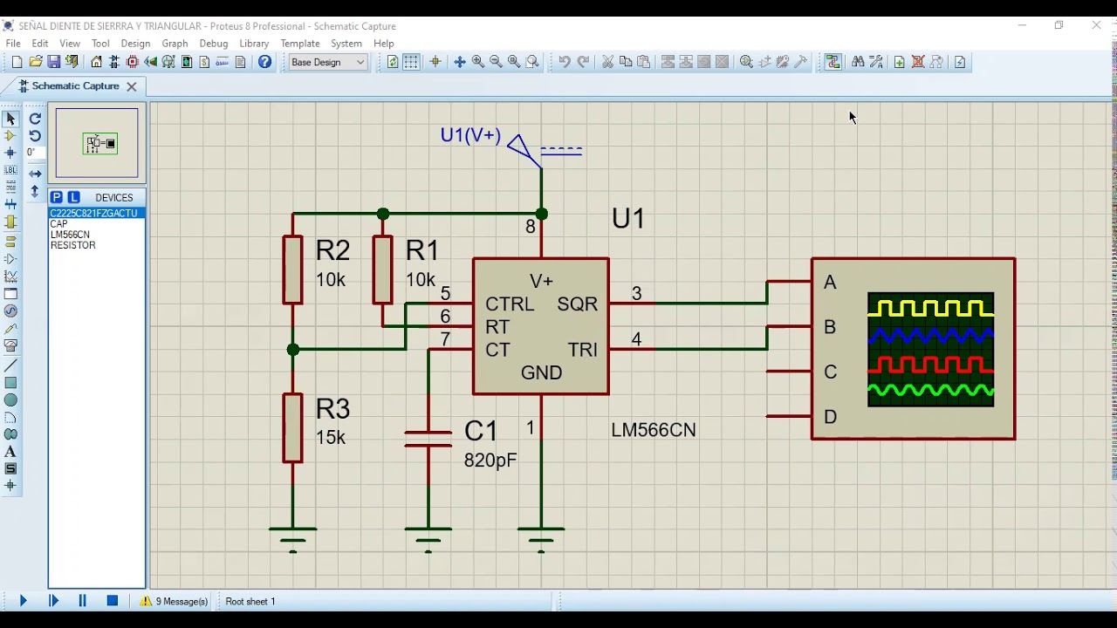Open the Design menu
The image size is (1117, 628).
click(x=135, y=44)
